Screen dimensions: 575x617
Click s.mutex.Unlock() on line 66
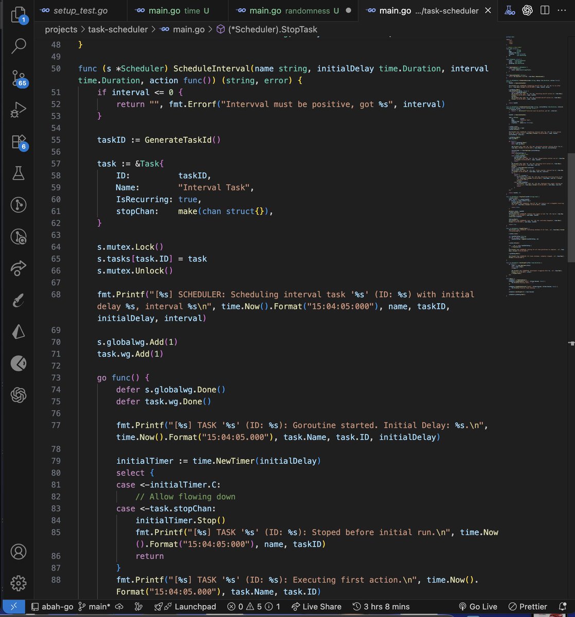pyautogui.click(x=135, y=270)
